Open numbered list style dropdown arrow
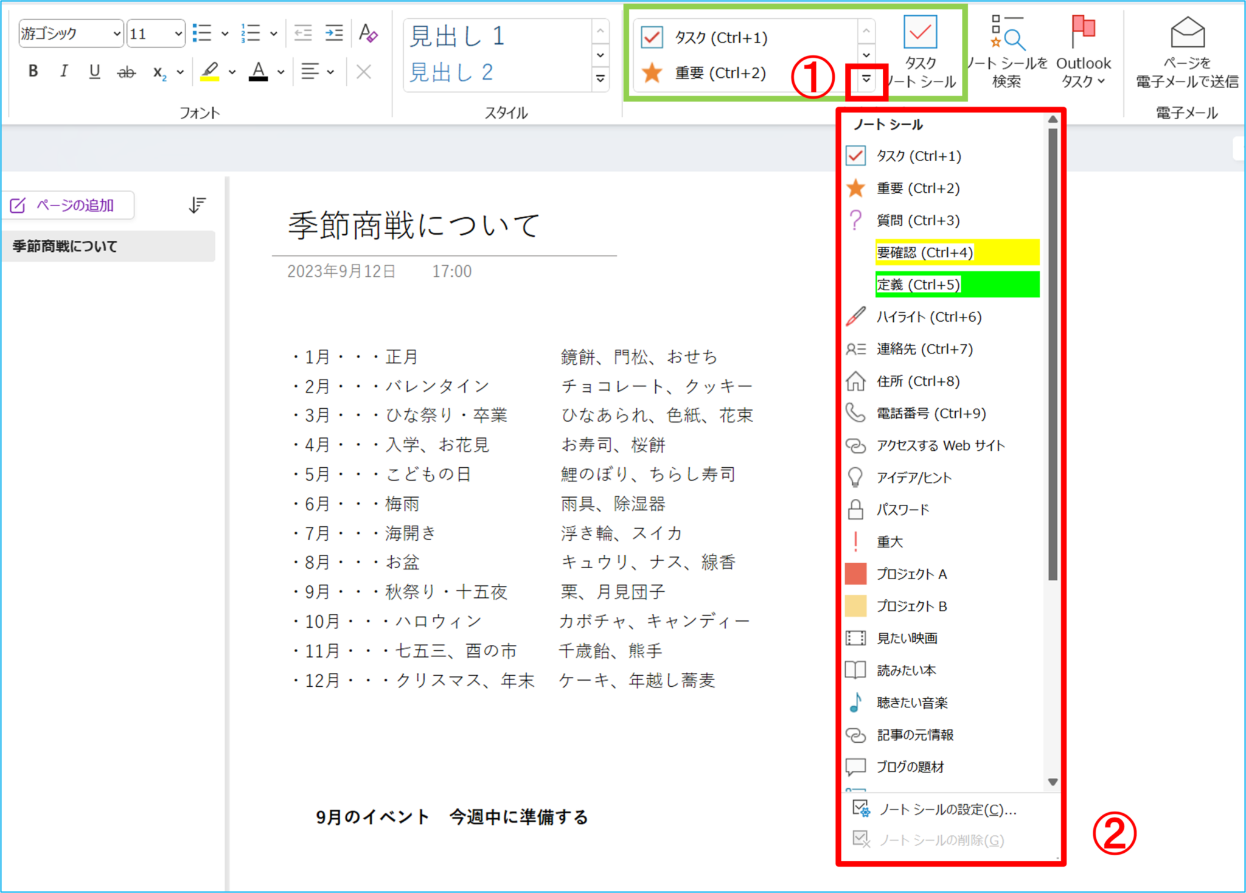This screenshot has width=1246, height=893. pyautogui.click(x=274, y=33)
